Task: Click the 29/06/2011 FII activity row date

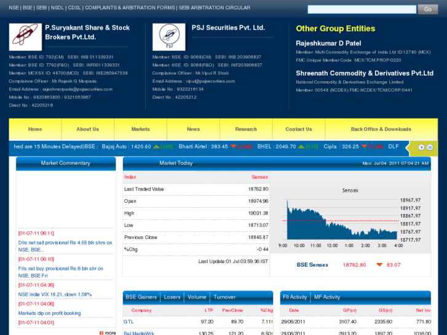Action: [293, 321]
